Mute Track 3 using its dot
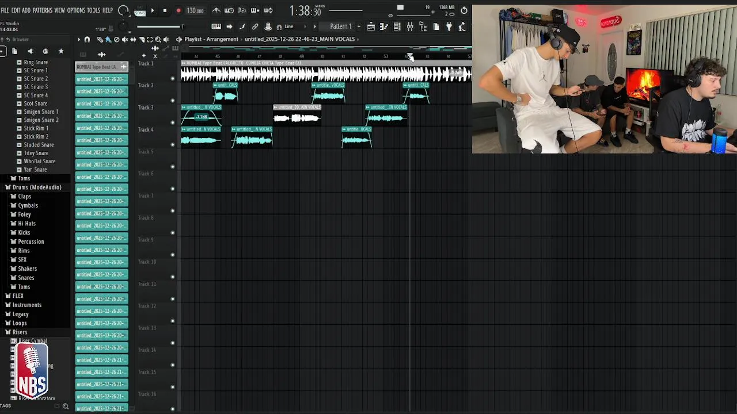The width and height of the screenshot is (737, 414). (172, 122)
